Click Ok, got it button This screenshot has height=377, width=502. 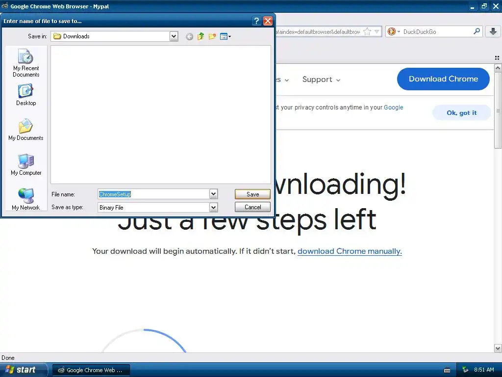461,113
